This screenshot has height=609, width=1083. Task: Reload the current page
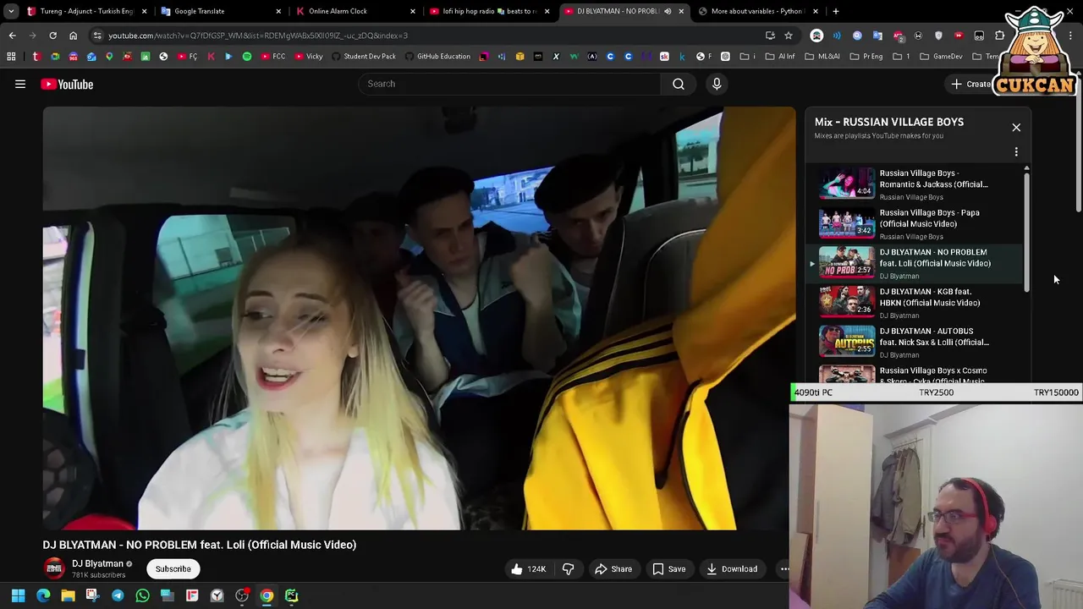(52, 36)
